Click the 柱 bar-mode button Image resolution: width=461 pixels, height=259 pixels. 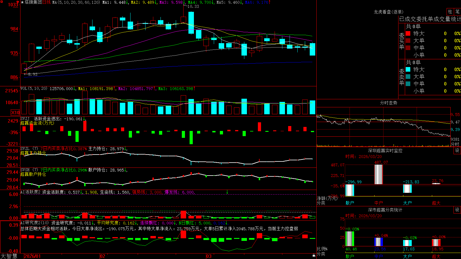(450, 12)
